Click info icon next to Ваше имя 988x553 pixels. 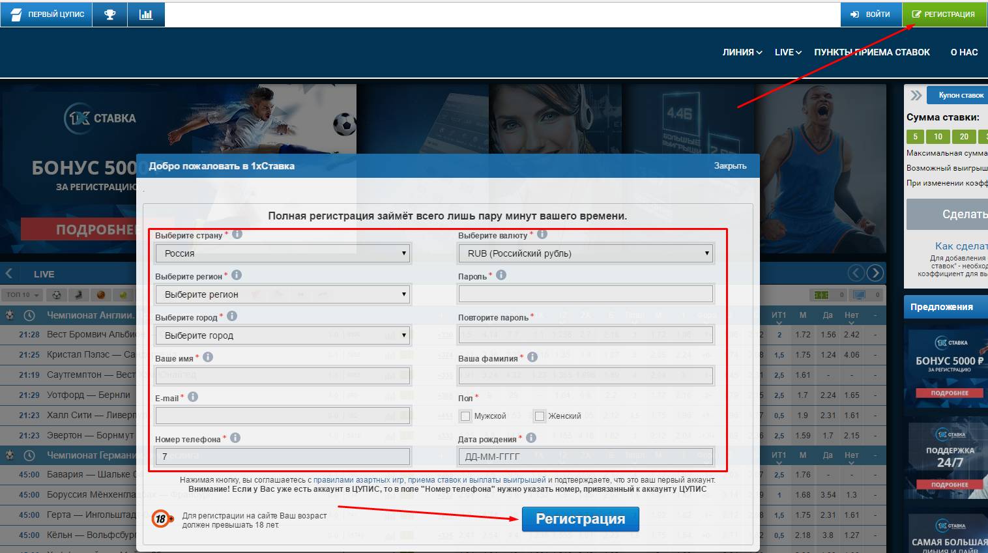click(x=208, y=357)
